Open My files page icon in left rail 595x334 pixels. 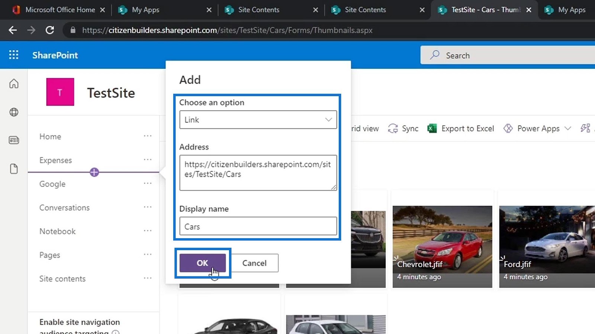14,168
